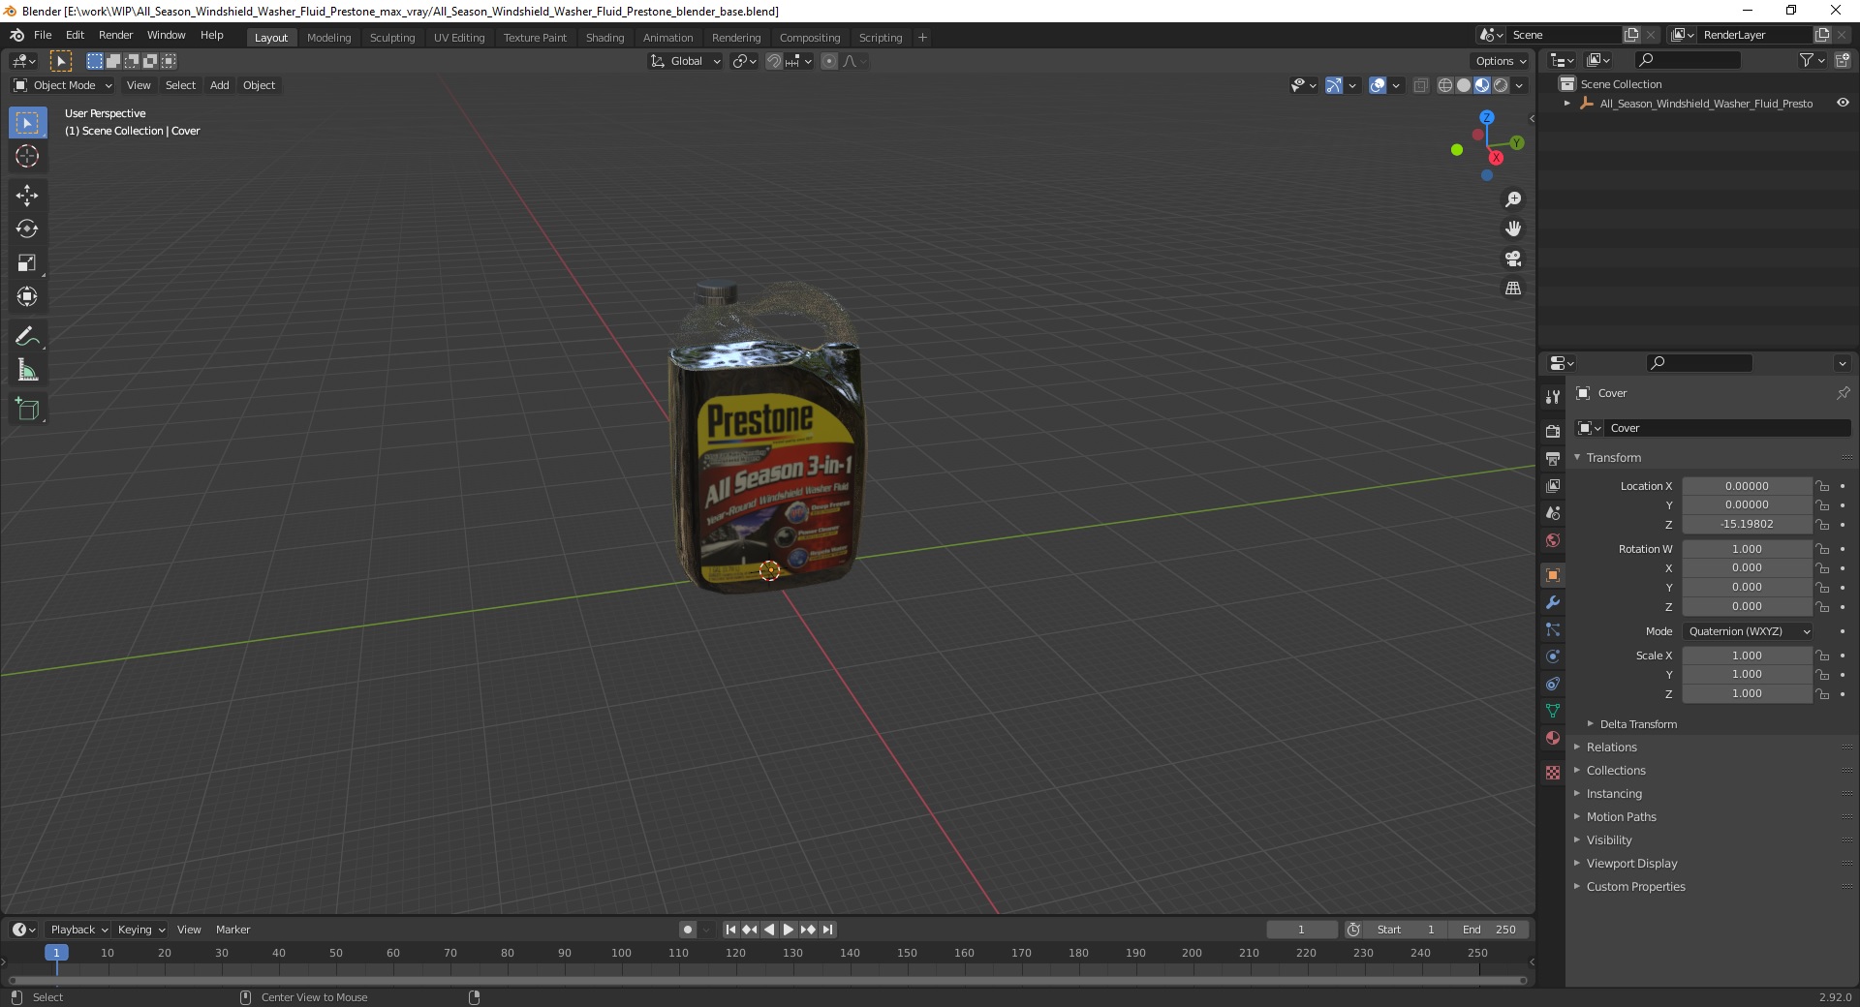The height and width of the screenshot is (1007, 1860).
Task: Jump to the last frame
Action: [827, 930]
